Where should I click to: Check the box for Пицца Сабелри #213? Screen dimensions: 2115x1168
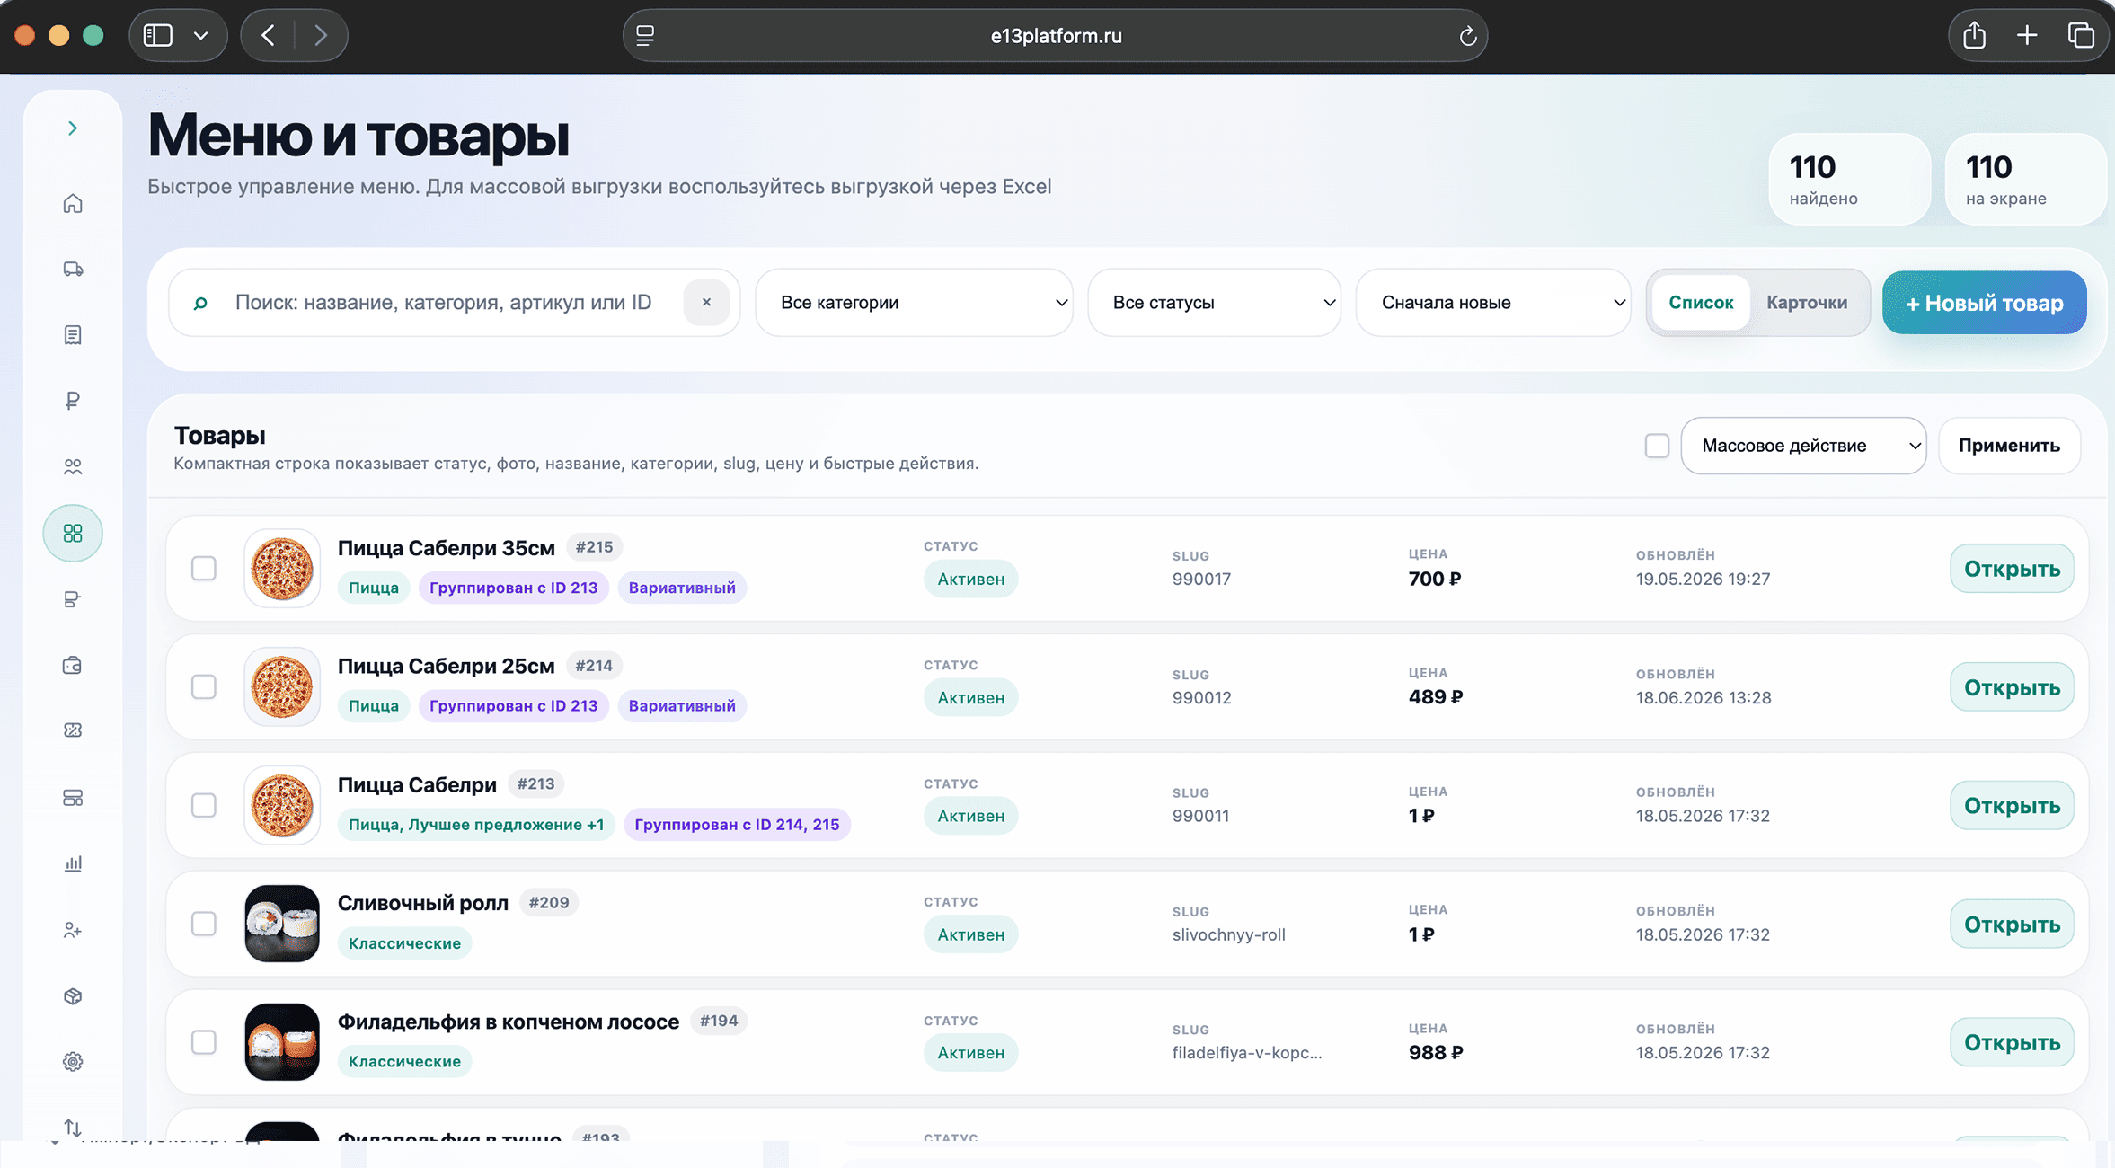[204, 805]
